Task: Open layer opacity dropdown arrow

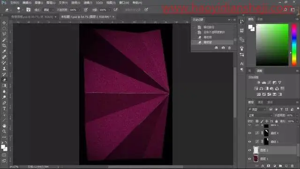Action: point(297,115)
